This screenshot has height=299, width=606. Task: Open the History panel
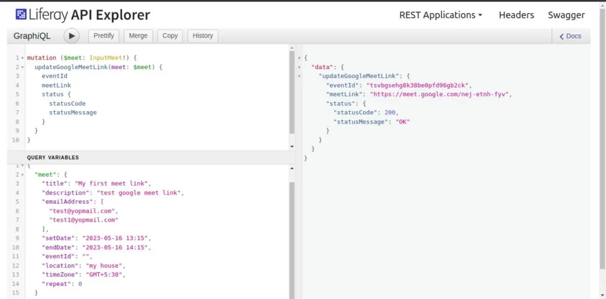pos(203,36)
